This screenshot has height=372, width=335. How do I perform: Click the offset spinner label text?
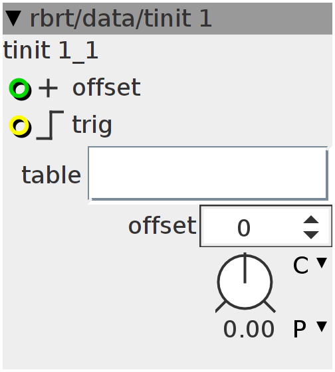(x=162, y=225)
